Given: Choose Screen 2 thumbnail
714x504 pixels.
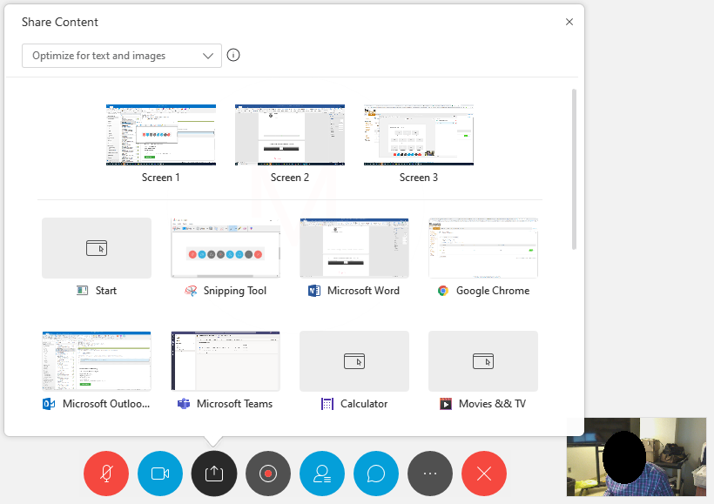Looking at the screenshot, I should 290,135.
